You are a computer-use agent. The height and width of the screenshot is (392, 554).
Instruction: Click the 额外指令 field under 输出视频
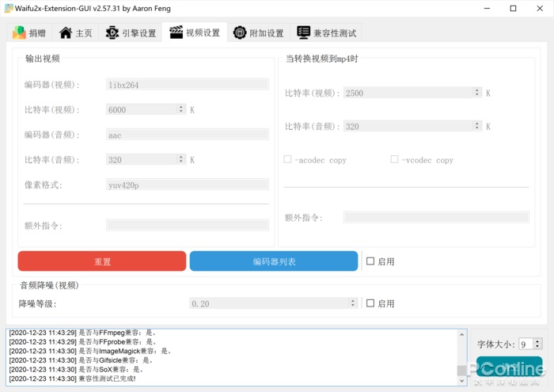[x=187, y=226]
